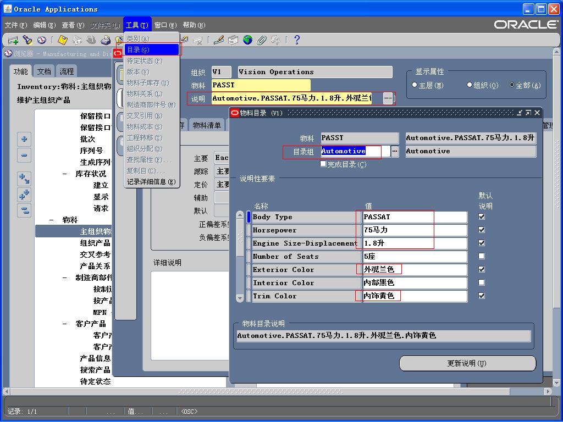This screenshot has height=422, width=563.
Task: Collapse the 客户产品 tree node
Action: [65, 324]
